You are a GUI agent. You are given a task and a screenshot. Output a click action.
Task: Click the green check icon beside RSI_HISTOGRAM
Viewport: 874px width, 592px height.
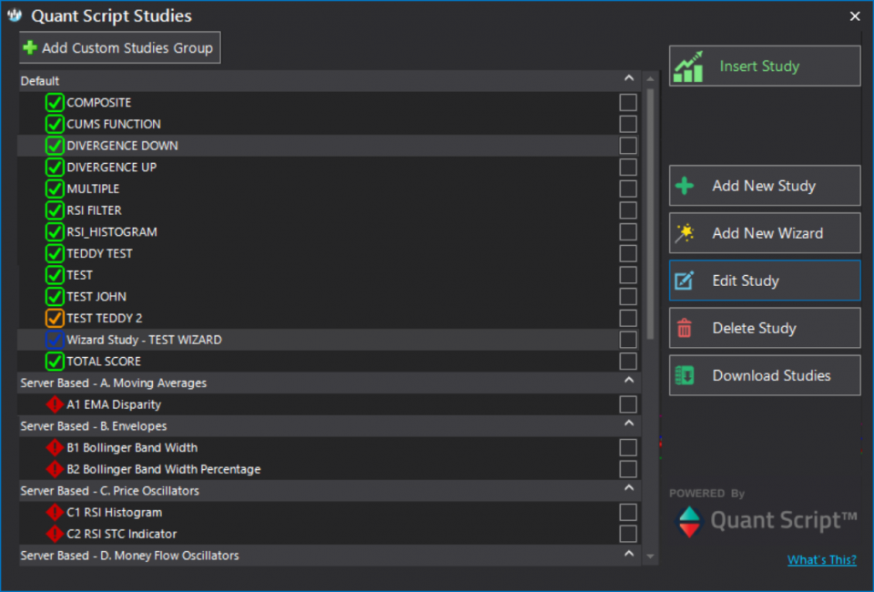[x=54, y=232]
